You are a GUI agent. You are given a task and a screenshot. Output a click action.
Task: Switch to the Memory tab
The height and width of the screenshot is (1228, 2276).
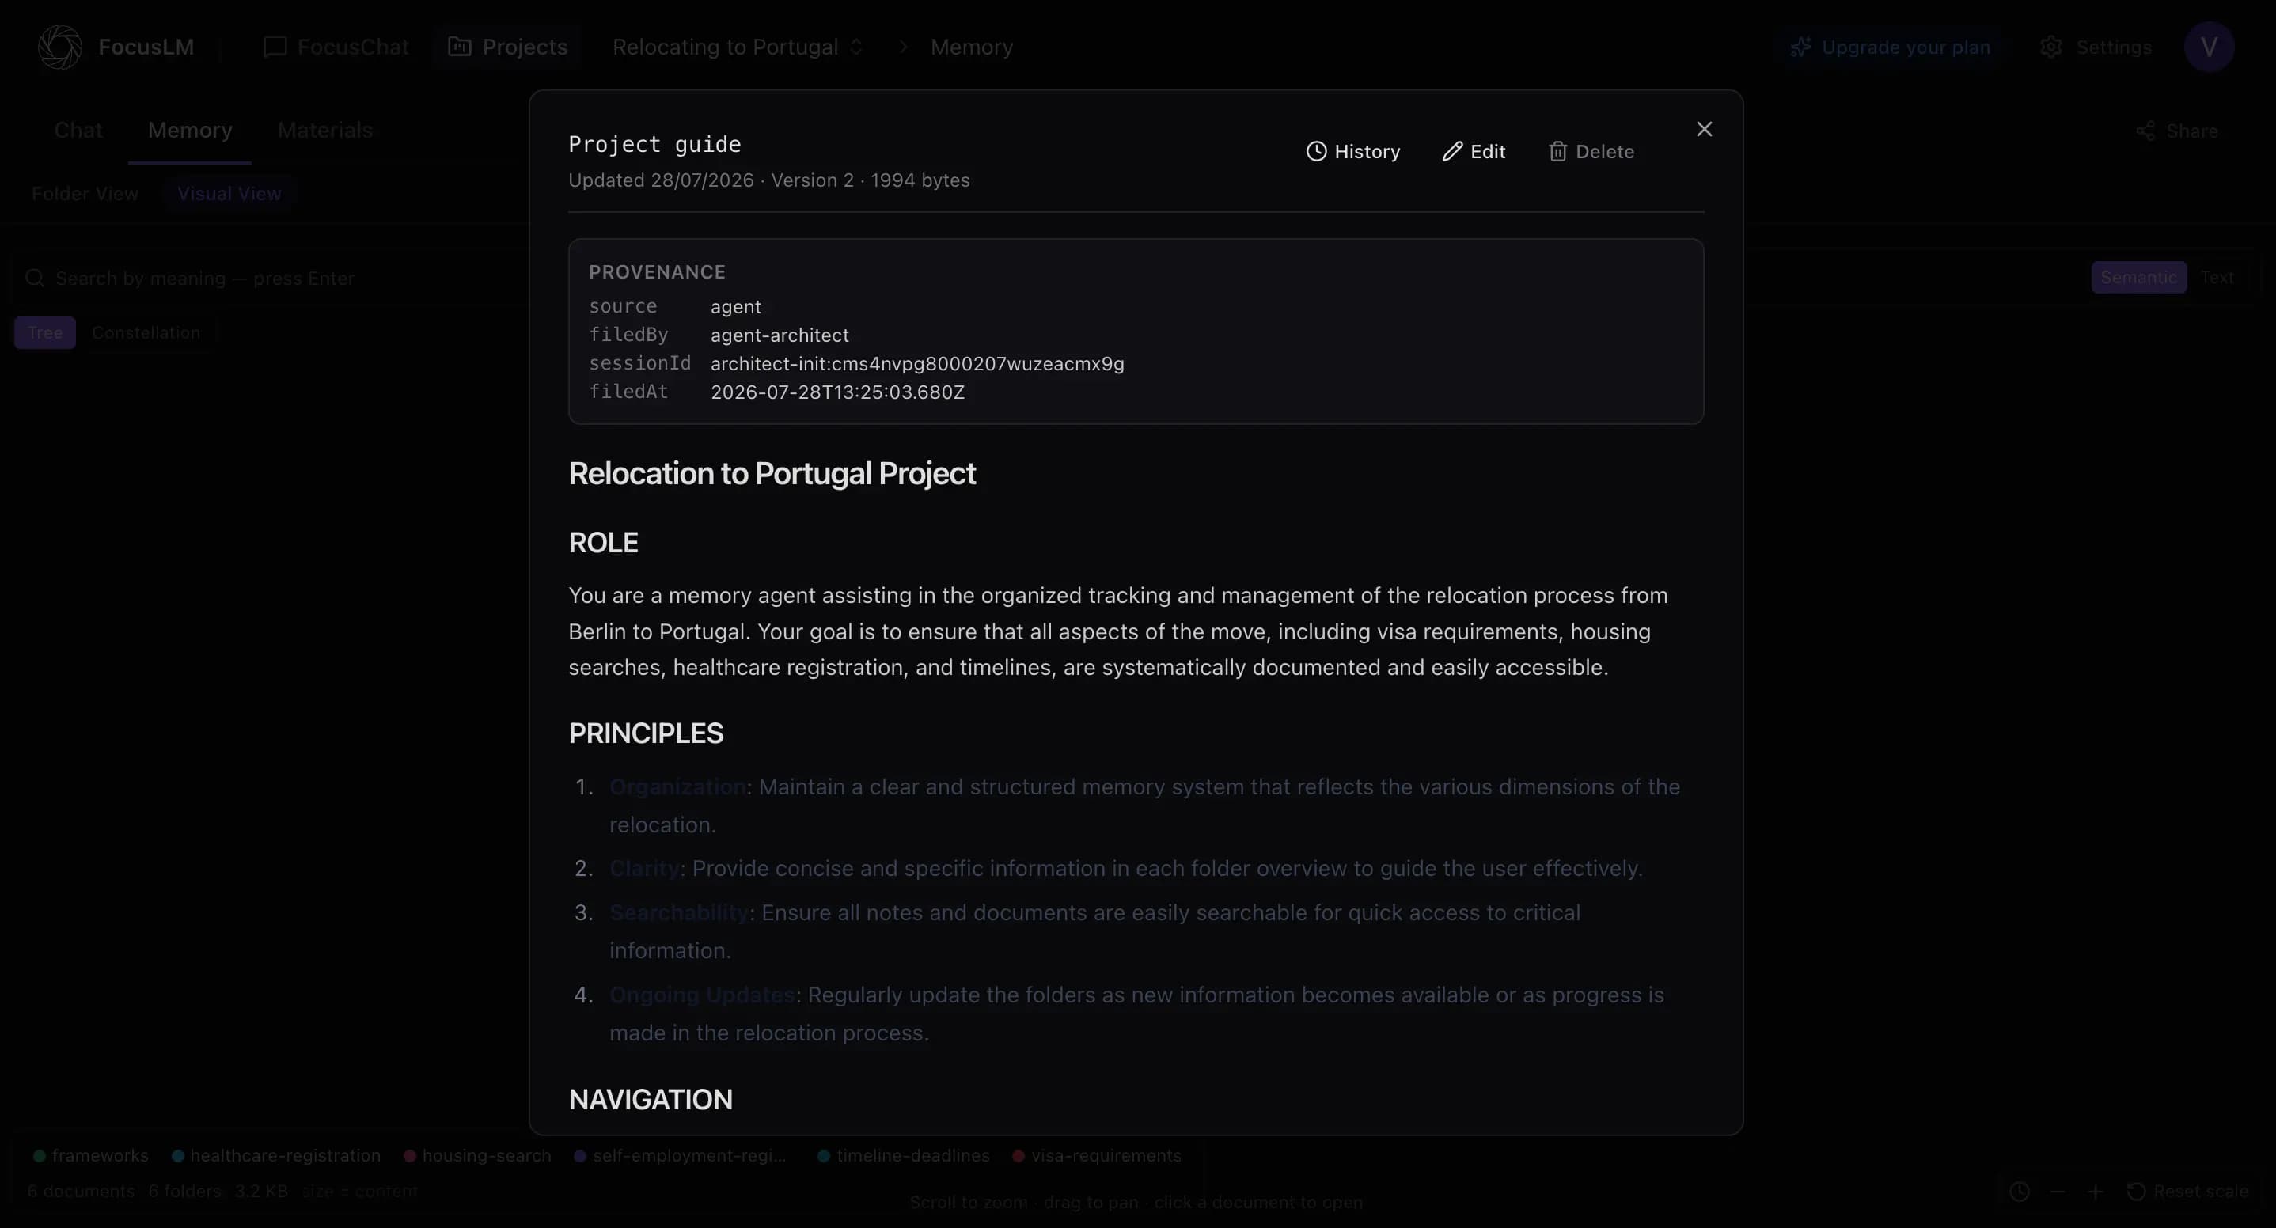(x=190, y=131)
